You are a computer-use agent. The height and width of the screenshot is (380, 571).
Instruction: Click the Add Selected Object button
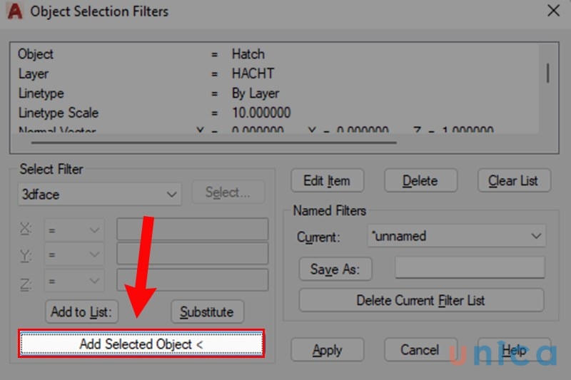[x=141, y=344]
